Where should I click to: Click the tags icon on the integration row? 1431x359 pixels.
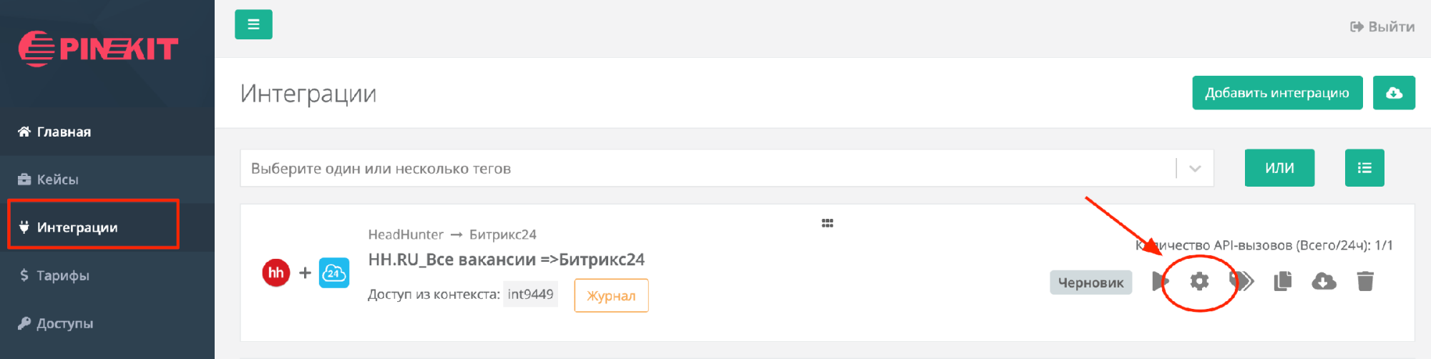point(1244,282)
